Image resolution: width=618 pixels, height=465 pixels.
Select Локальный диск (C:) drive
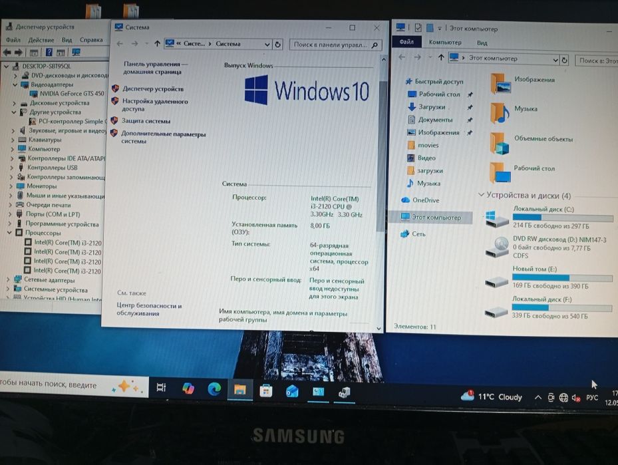[x=549, y=218]
